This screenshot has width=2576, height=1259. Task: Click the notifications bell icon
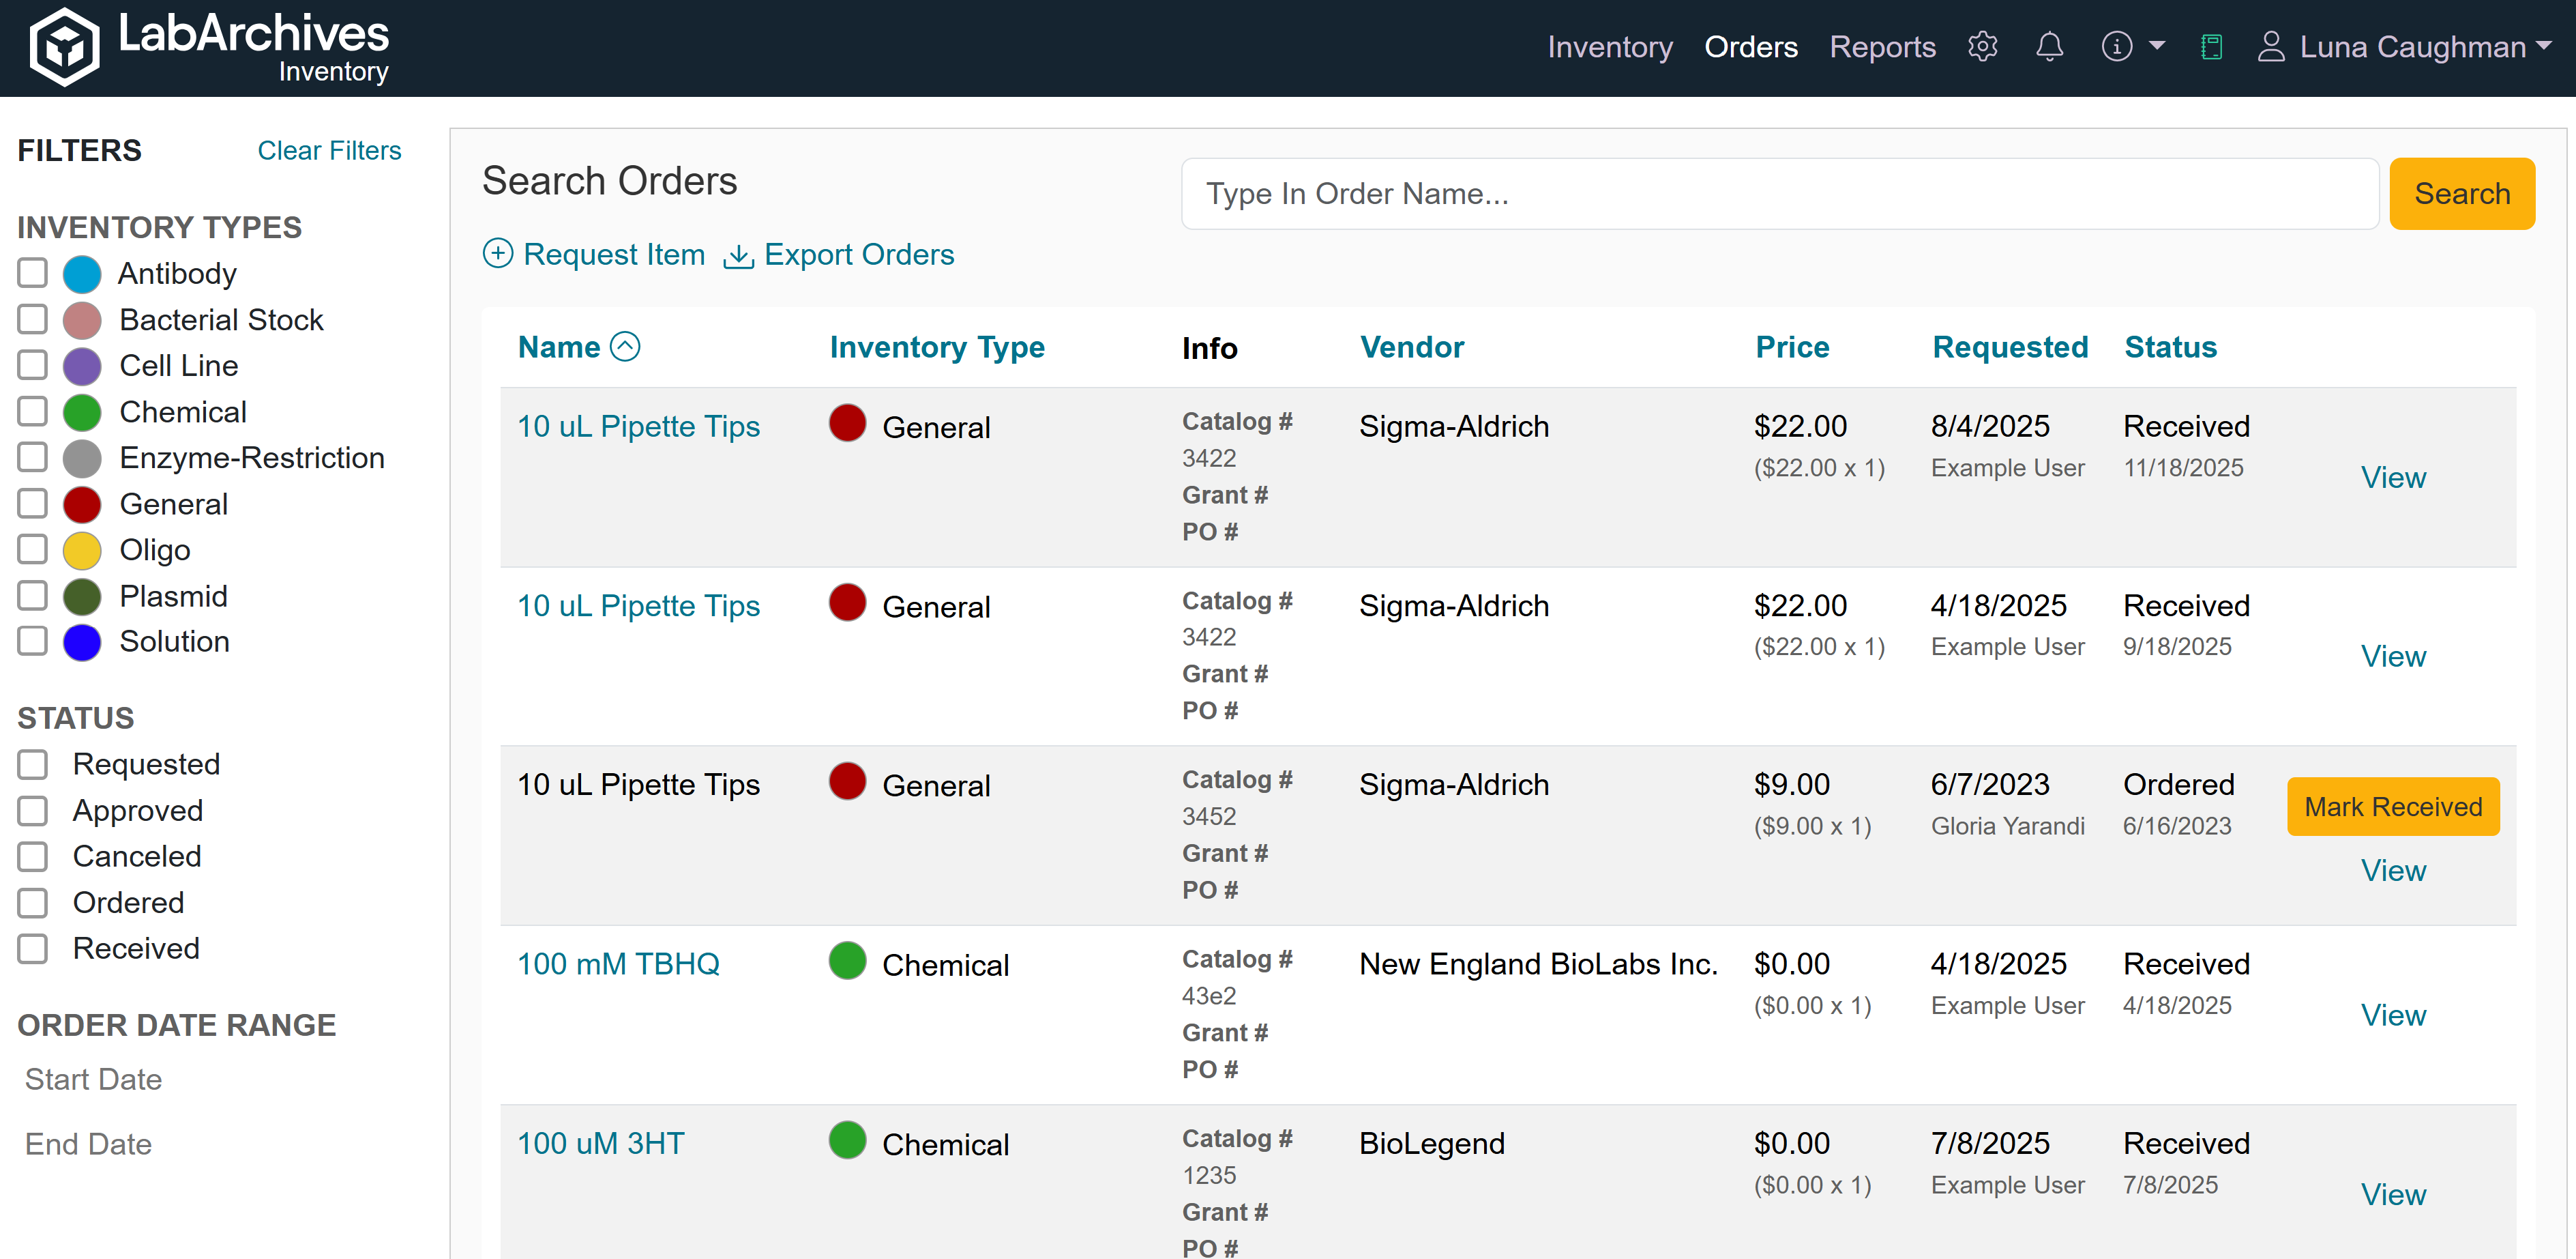point(2049,47)
